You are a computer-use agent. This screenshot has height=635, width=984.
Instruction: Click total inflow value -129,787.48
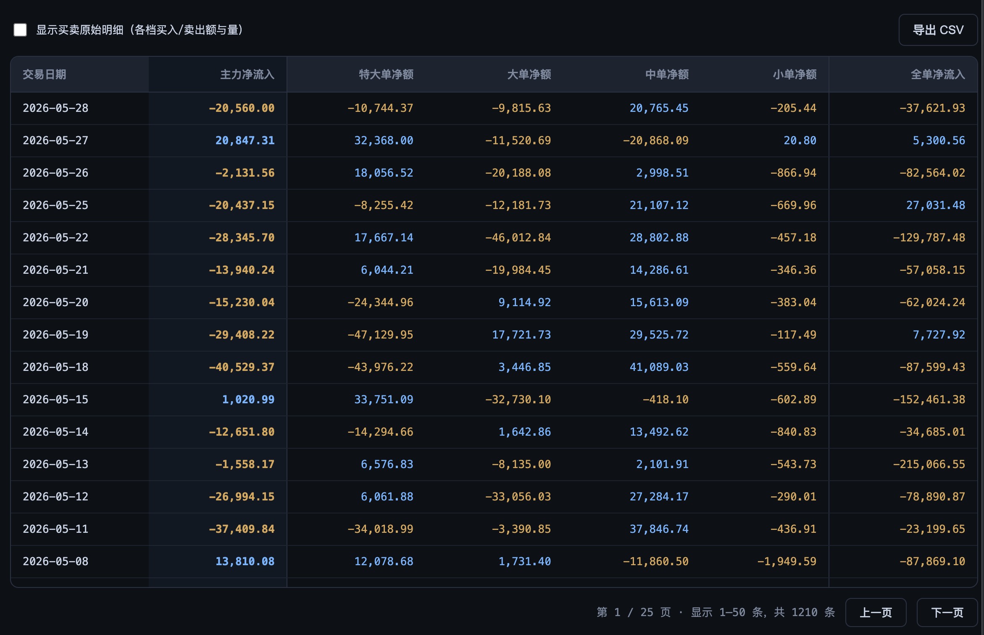point(929,238)
